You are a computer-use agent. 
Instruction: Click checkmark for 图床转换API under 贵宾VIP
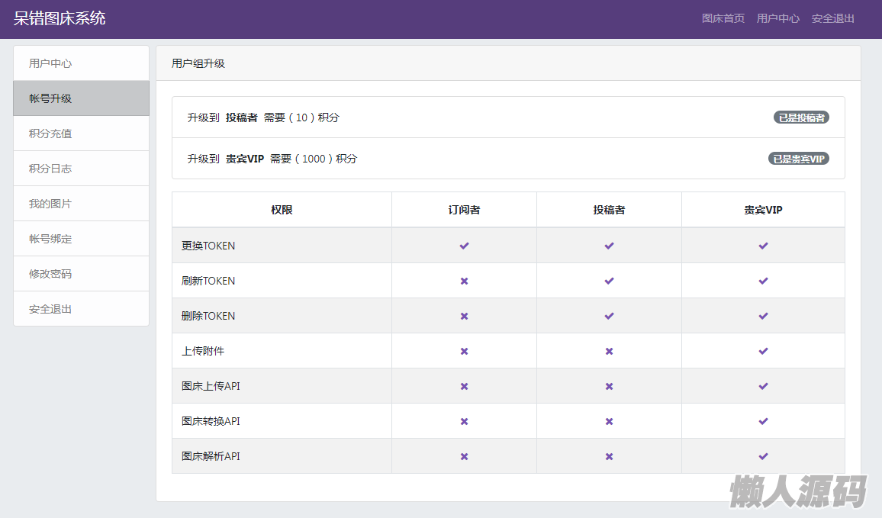(763, 421)
